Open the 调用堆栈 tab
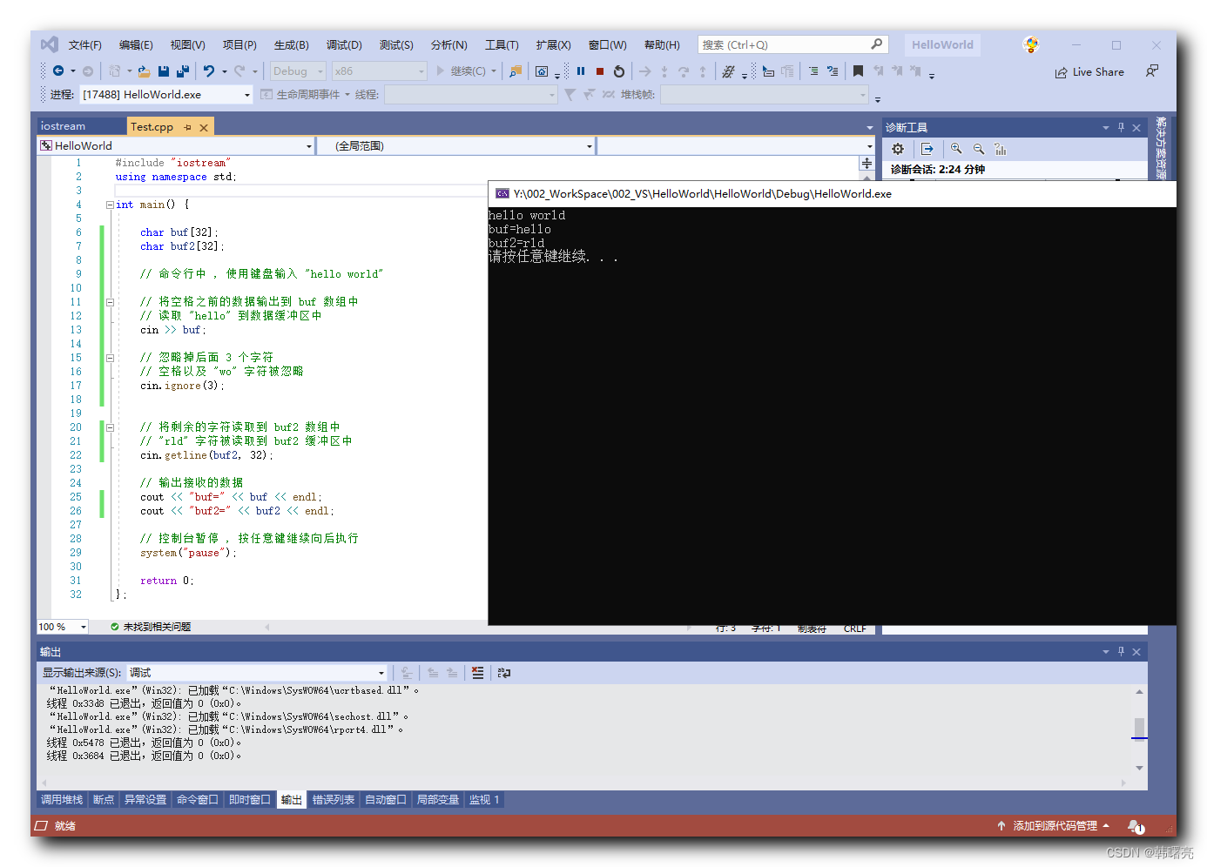This screenshot has height=867, width=1207. pos(62,800)
